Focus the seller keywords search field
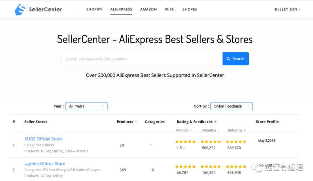Viewport: 313px width, 181px height. (x=142, y=59)
